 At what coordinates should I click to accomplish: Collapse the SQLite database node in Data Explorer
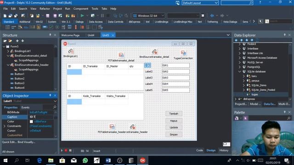click(239, 71)
